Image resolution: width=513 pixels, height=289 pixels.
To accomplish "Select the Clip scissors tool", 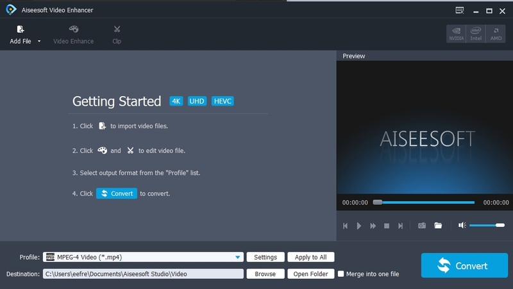I will (117, 29).
